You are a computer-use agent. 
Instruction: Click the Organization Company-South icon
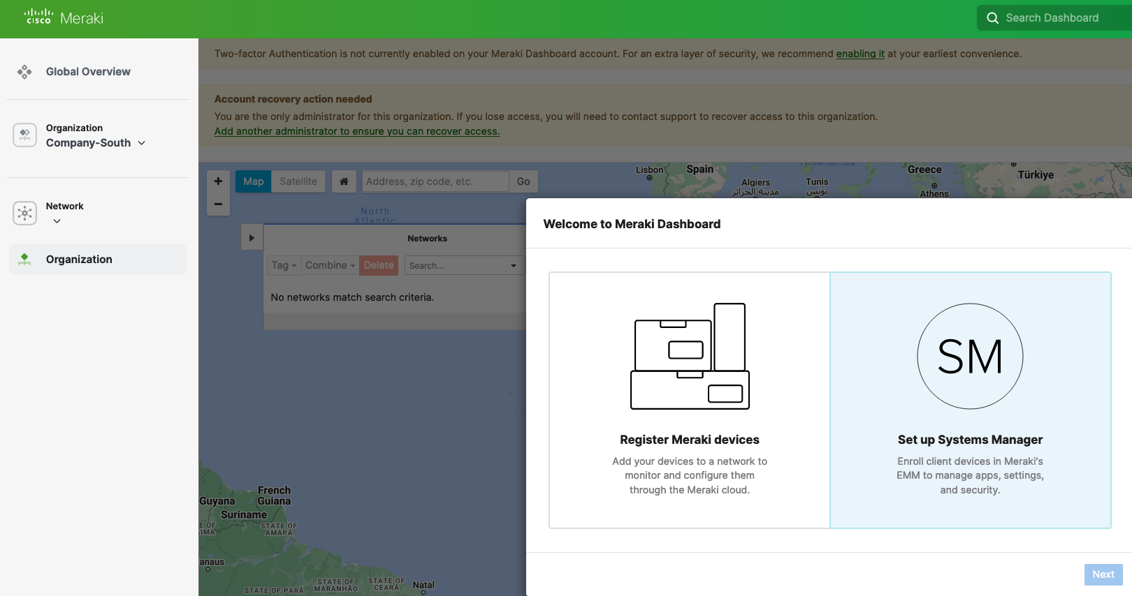[x=24, y=135]
